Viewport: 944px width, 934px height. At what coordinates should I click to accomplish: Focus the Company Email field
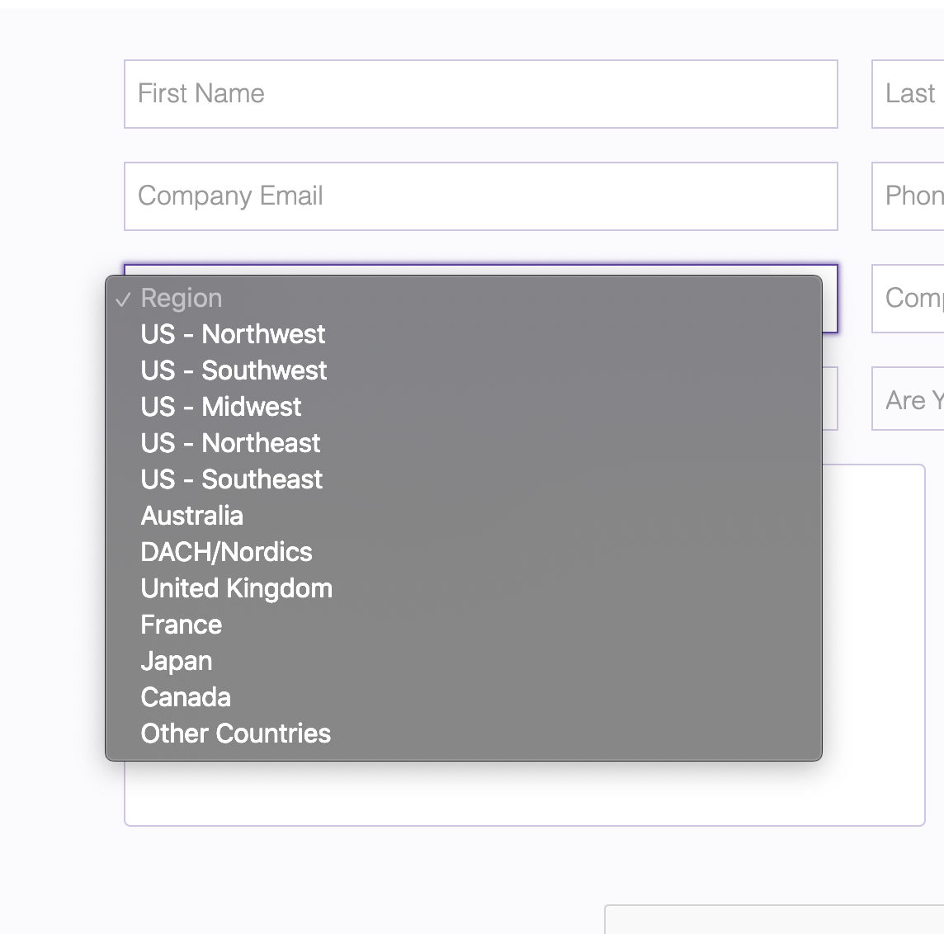[480, 196]
